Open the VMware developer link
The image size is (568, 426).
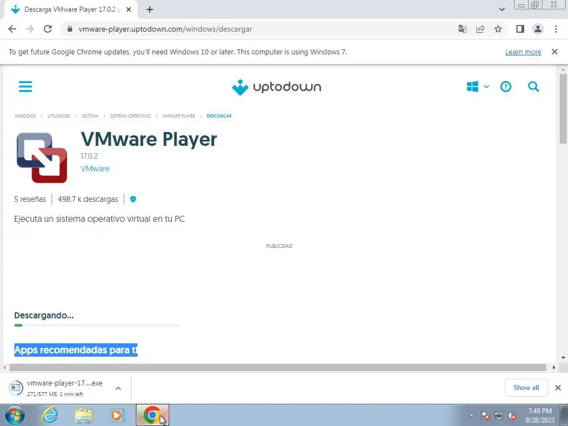95,169
